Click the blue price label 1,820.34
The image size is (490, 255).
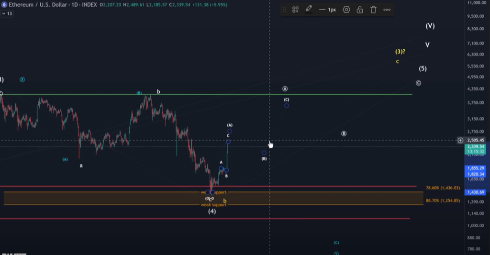(x=476, y=174)
